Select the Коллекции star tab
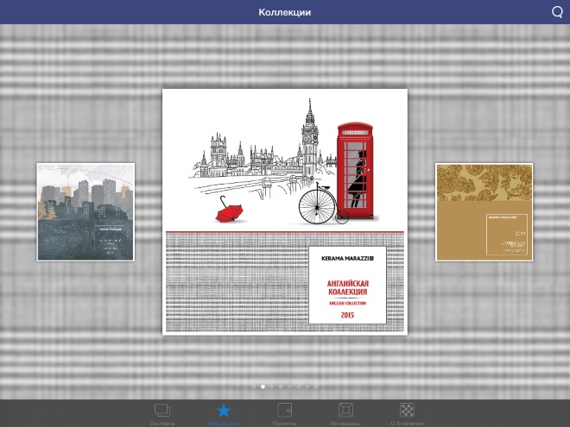 coord(223,414)
